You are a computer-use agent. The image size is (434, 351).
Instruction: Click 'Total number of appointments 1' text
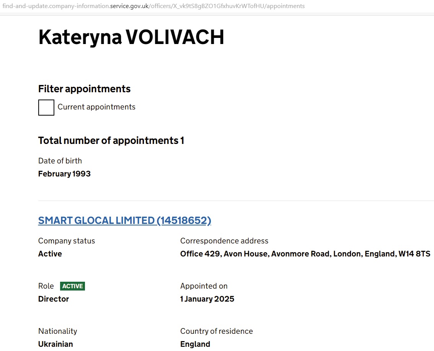[x=111, y=140]
